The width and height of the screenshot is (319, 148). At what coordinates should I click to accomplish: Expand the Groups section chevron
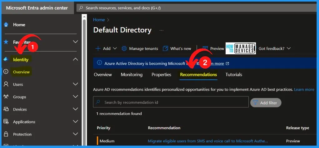point(76,96)
